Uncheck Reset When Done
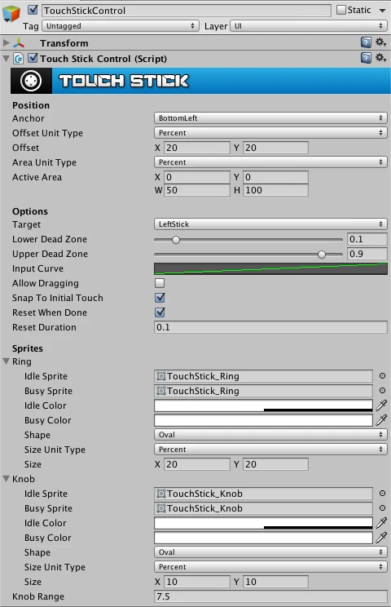The height and width of the screenshot is (607, 391). (160, 312)
